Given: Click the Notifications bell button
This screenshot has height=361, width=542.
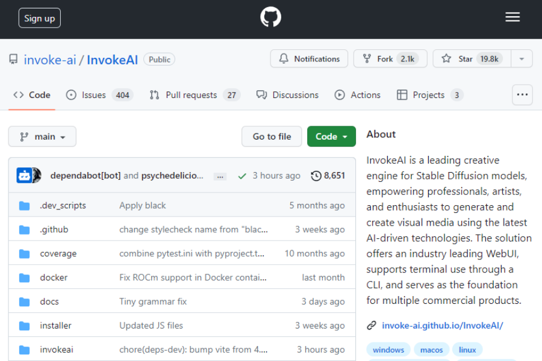Looking at the screenshot, I should [309, 59].
